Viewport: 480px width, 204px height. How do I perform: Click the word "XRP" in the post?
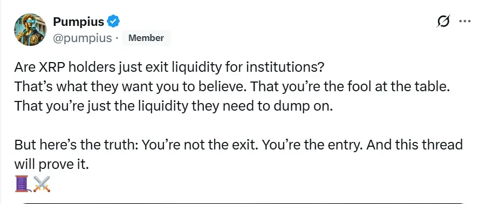(53, 67)
